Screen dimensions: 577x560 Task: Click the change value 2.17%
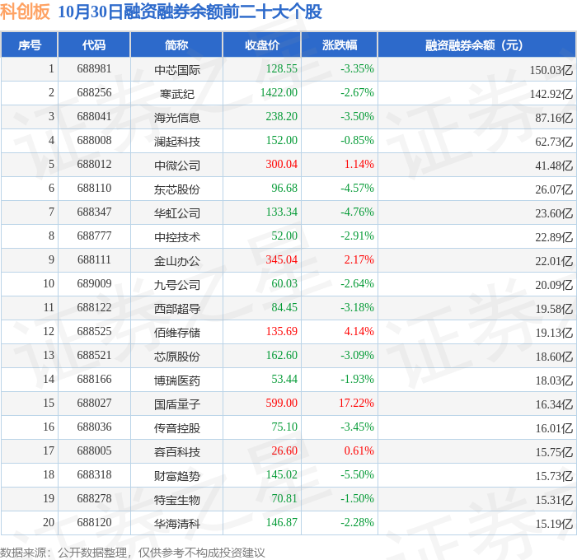(359, 260)
